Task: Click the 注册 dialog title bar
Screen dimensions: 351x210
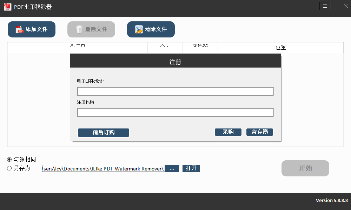Action: (x=175, y=60)
